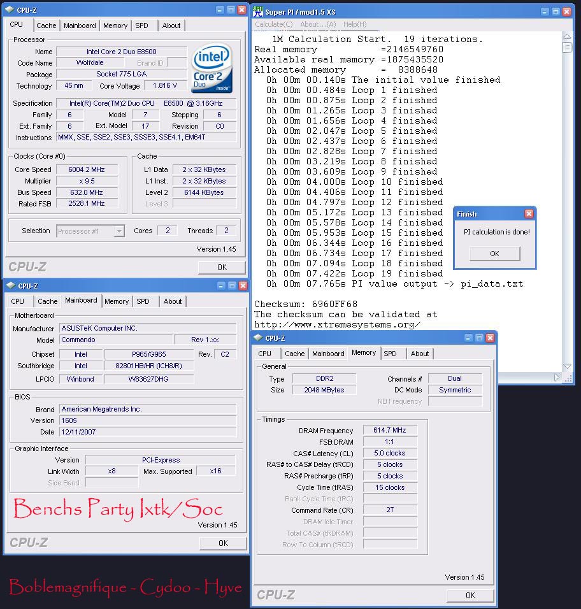Image resolution: width=581 pixels, height=609 pixels.
Task: Open About tab in Memory CPU-Z window
Action: (x=420, y=354)
